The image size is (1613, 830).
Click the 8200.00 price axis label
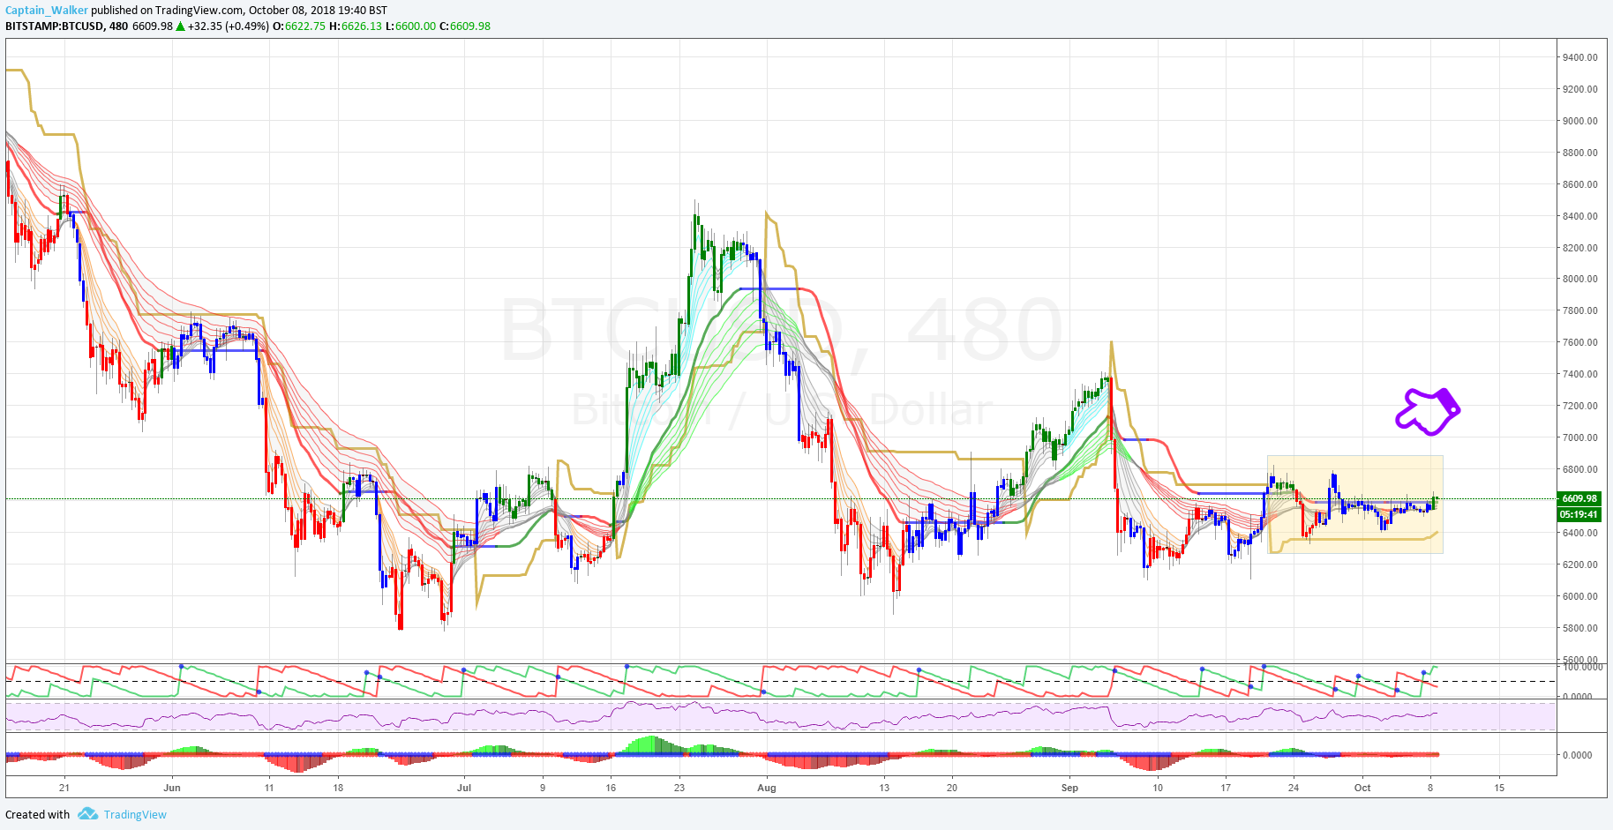point(1579,248)
